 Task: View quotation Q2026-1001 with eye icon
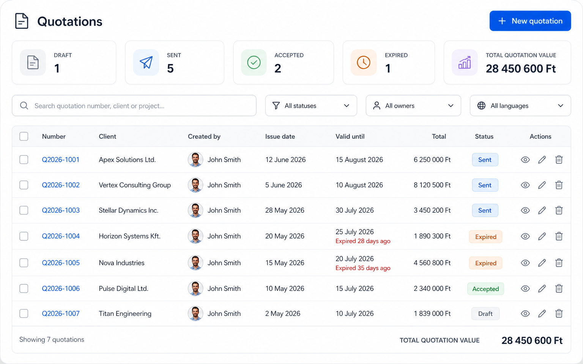coord(525,160)
